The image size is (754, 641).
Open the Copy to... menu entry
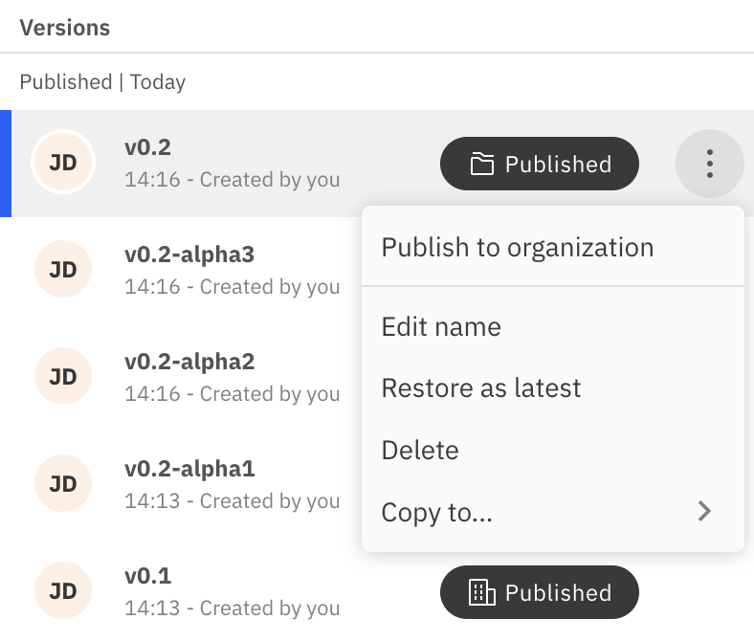437,513
